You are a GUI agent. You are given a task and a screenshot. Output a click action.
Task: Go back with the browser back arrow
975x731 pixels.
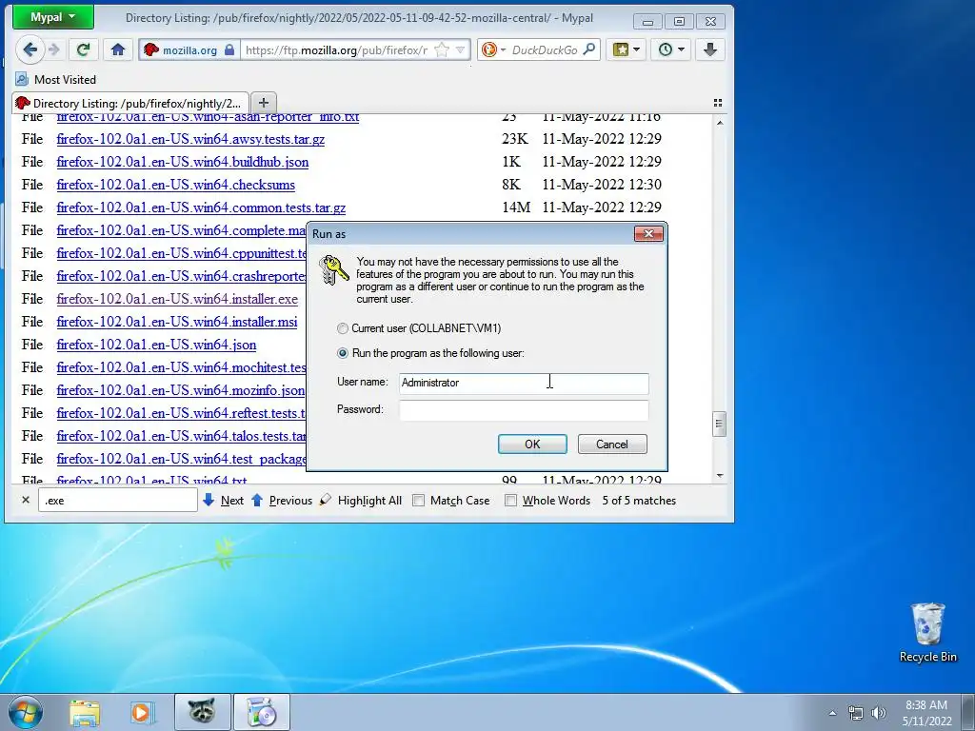tap(30, 49)
